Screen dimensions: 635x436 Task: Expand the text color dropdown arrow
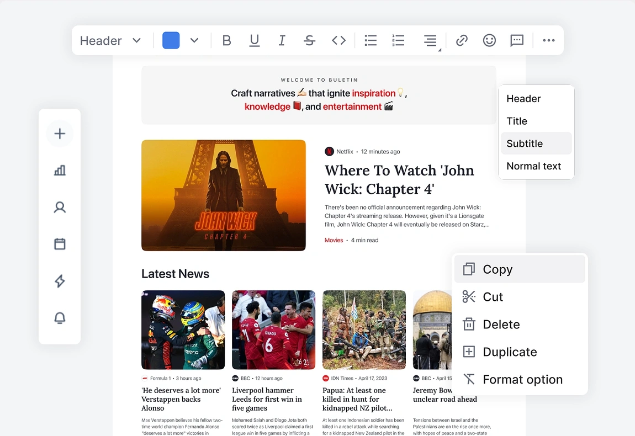194,40
